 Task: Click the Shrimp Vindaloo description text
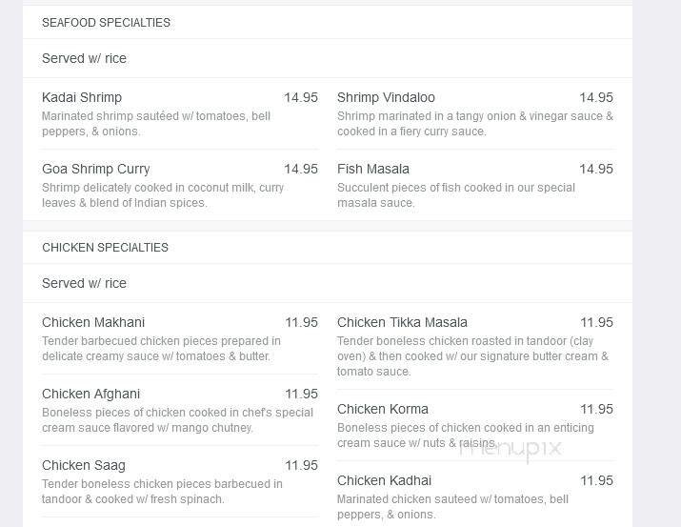[475, 124]
